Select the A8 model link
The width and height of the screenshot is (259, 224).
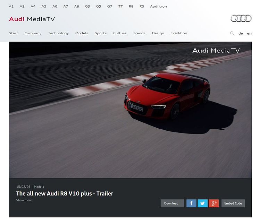[76, 7]
